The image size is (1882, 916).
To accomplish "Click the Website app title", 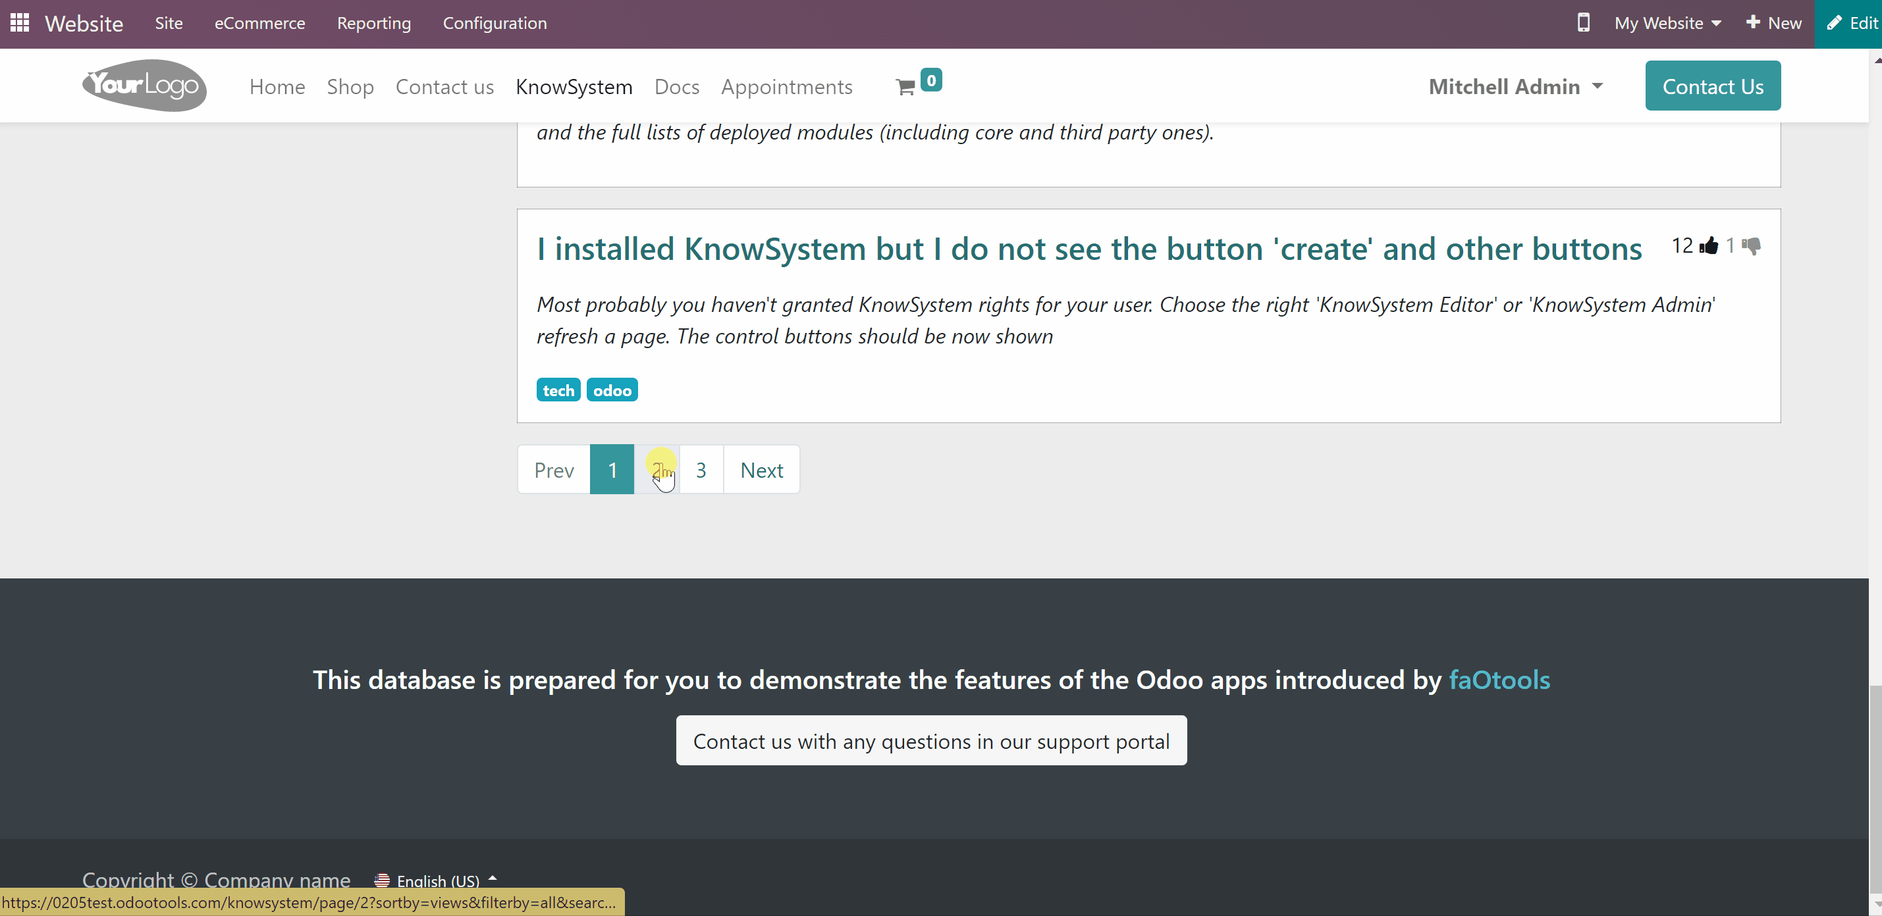I will coord(84,23).
